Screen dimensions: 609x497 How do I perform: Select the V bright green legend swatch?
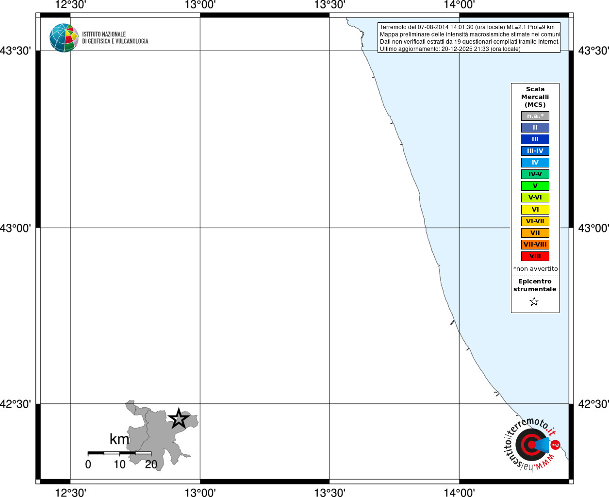tap(535, 186)
